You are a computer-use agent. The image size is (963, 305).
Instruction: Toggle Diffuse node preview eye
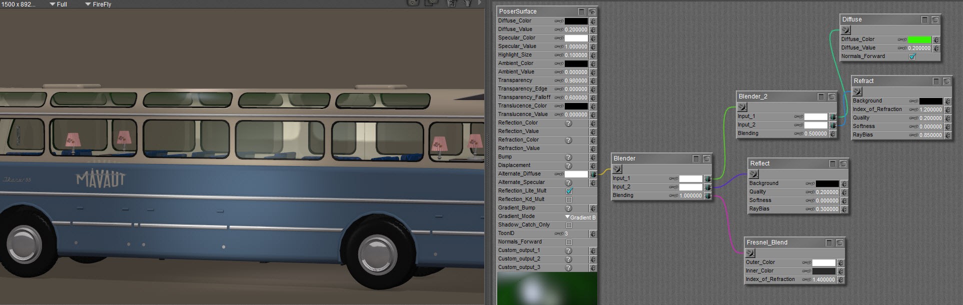click(935, 19)
